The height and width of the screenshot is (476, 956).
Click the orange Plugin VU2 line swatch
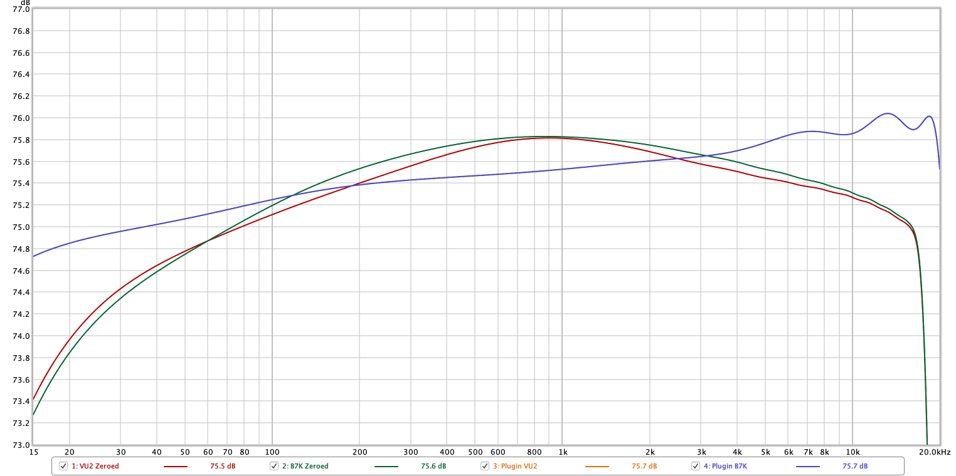click(x=597, y=467)
